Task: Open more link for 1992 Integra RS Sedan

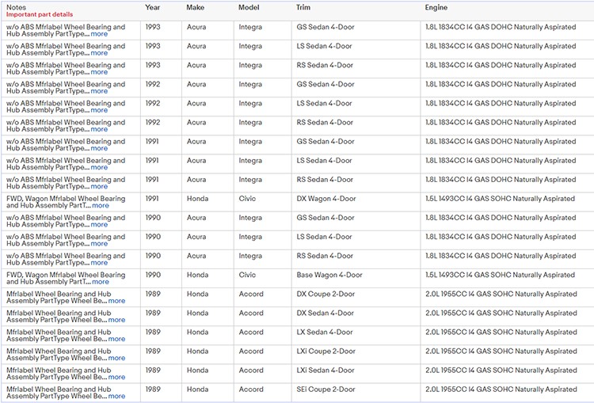Action: click(x=99, y=129)
